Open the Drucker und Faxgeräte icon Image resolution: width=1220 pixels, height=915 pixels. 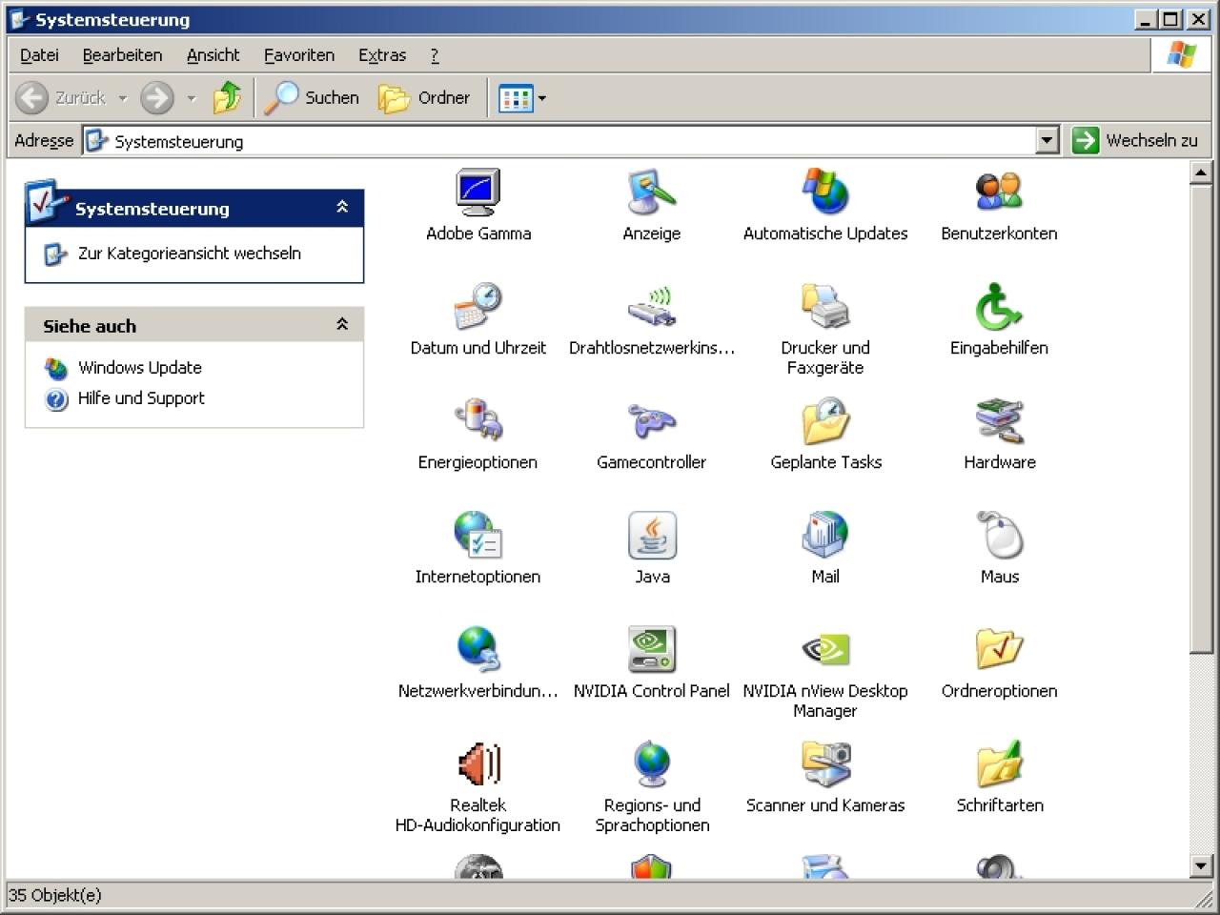[x=825, y=307]
